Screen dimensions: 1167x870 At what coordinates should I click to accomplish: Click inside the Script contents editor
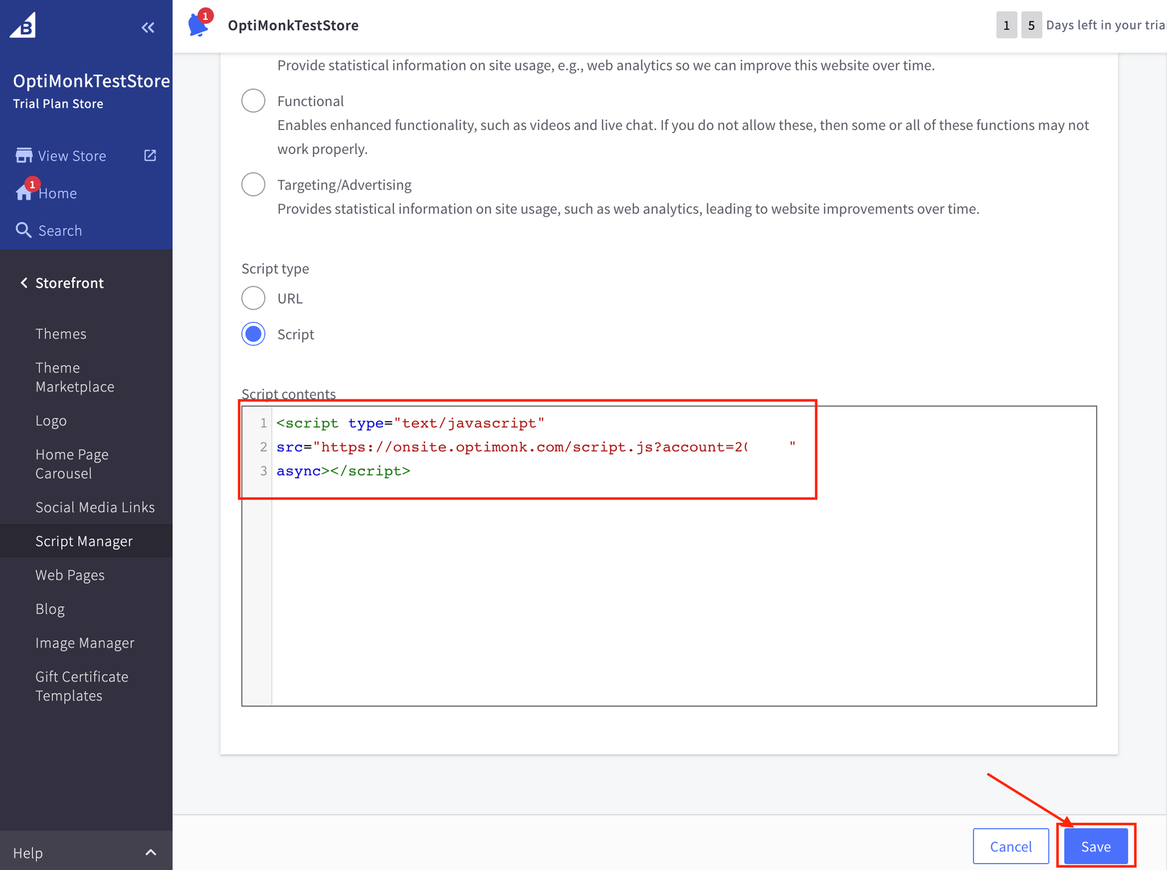(669, 556)
